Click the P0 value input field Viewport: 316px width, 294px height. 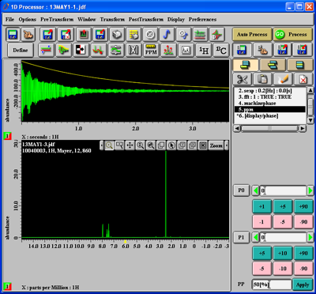283,190
